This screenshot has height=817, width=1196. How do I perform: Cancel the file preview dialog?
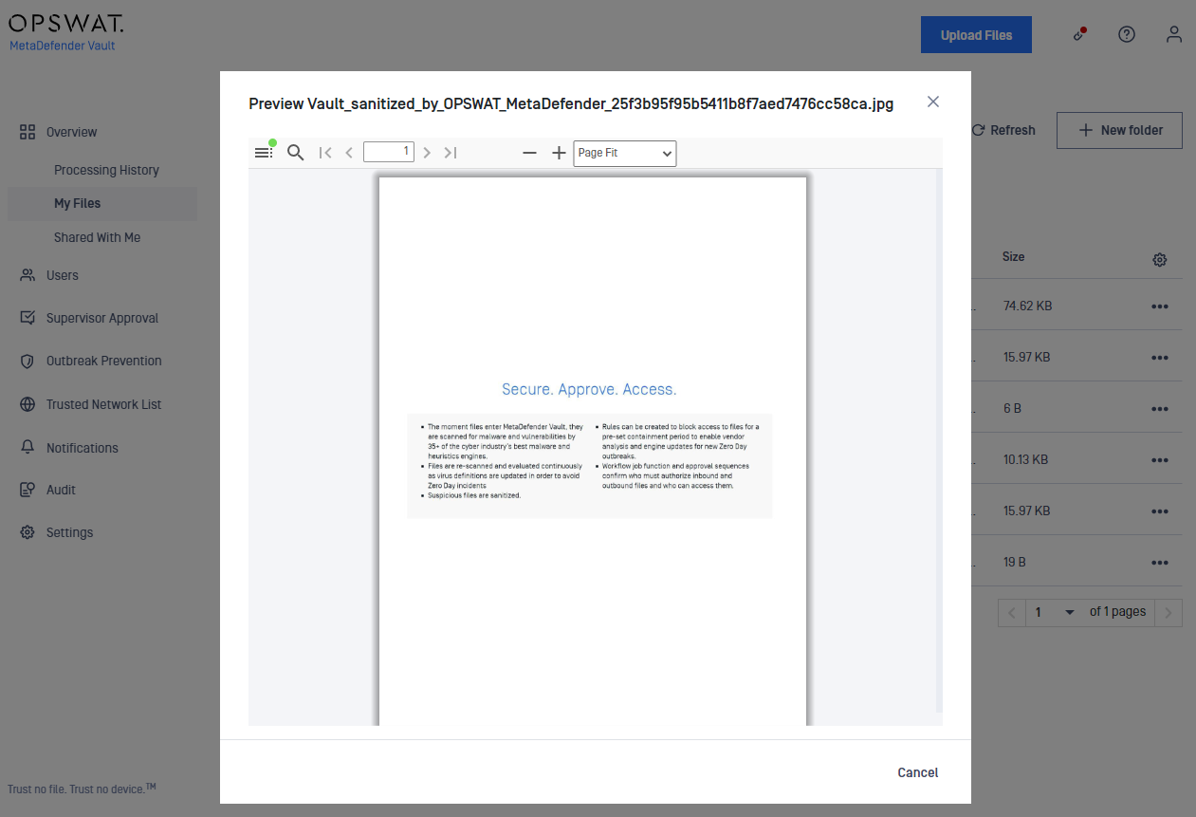click(x=918, y=772)
